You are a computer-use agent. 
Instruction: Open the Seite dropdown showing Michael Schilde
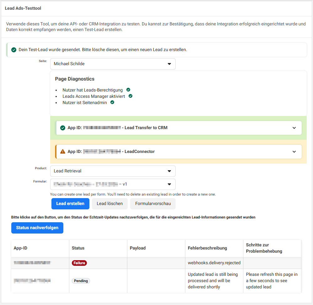[113, 64]
